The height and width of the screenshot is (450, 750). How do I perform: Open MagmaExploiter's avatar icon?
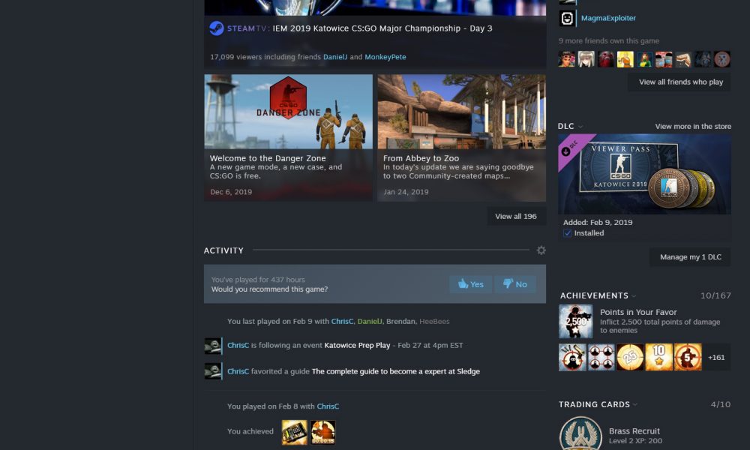coord(567,18)
